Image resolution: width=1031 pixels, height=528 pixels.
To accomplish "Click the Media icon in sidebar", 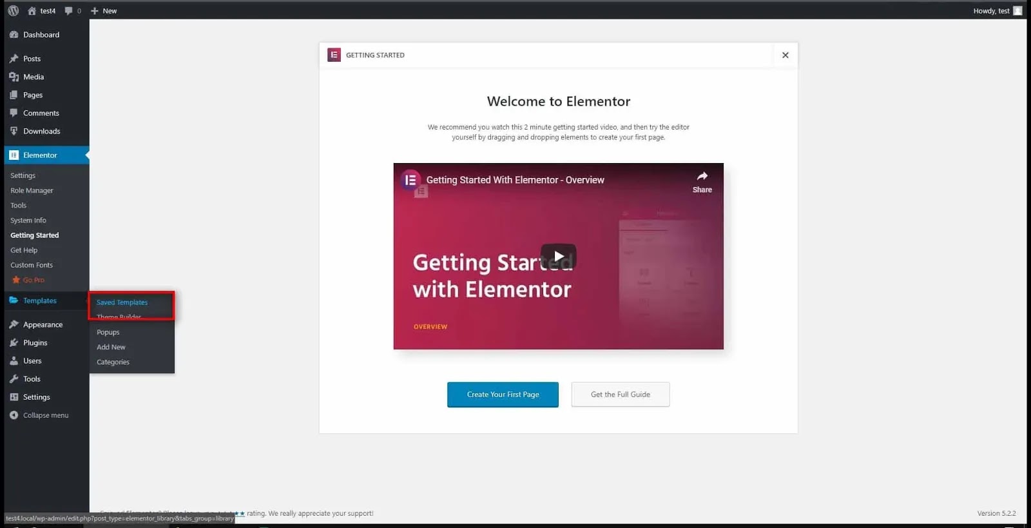I will (14, 77).
